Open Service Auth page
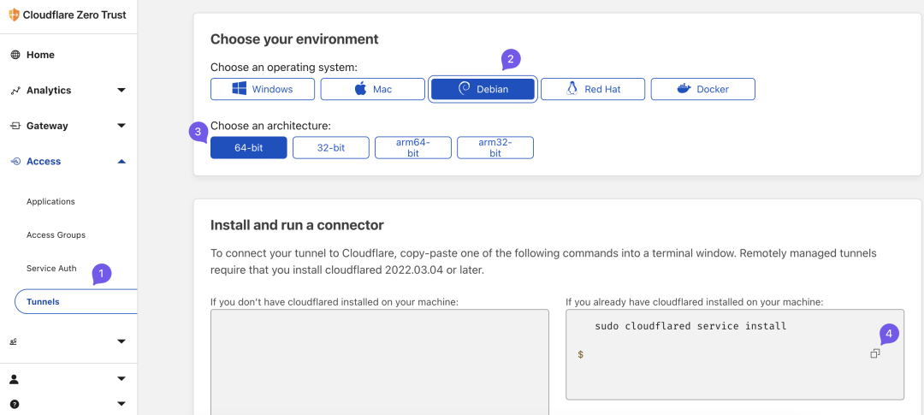 pyautogui.click(x=51, y=269)
